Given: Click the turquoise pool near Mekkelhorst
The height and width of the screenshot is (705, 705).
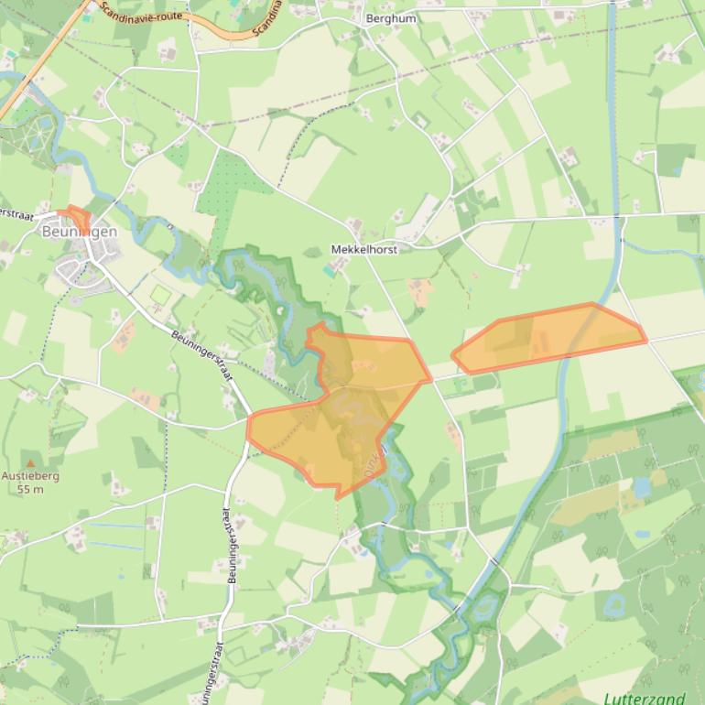Looking at the screenshot, I should coord(330,270).
